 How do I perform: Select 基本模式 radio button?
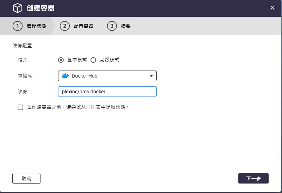pos(61,60)
